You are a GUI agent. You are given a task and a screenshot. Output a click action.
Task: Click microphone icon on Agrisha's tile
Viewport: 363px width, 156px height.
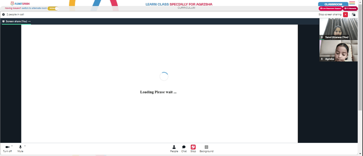pyautogui.click(x=322, y=59)
